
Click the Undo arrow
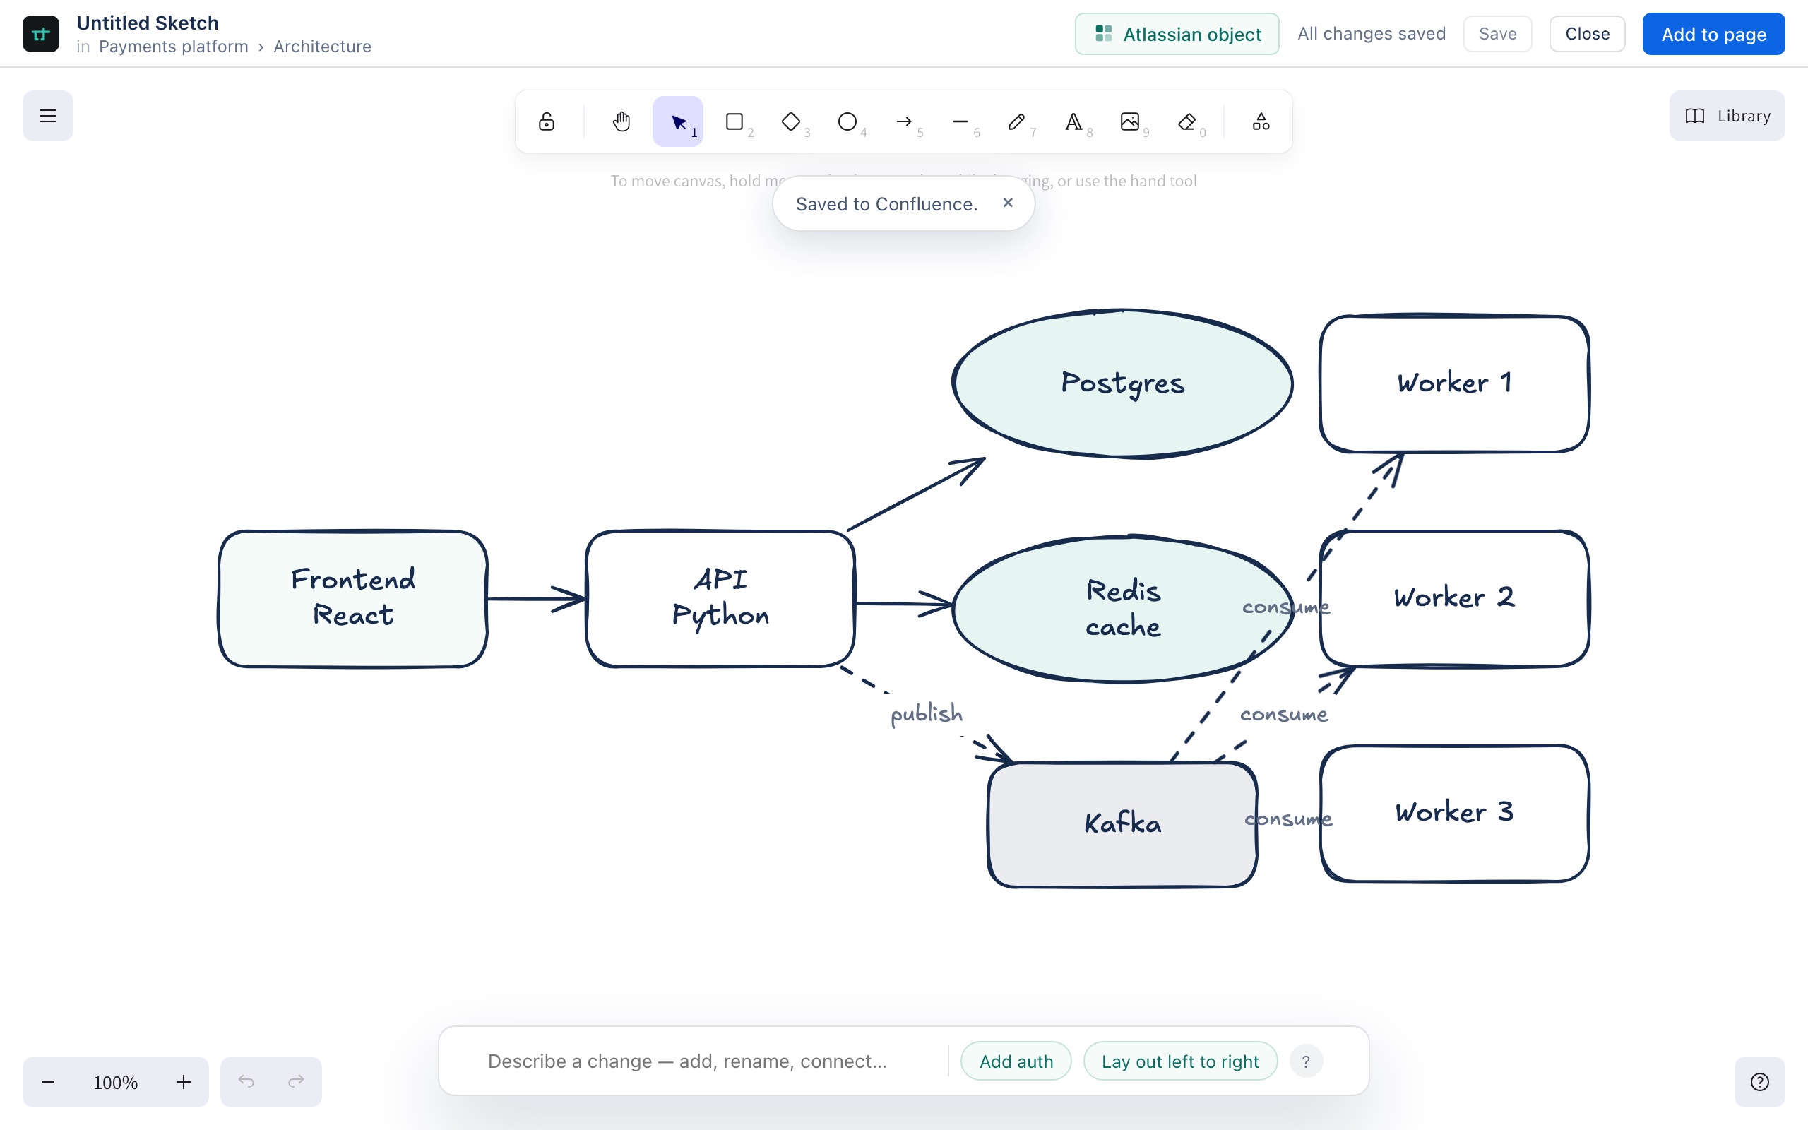(x=246, y=1081)
